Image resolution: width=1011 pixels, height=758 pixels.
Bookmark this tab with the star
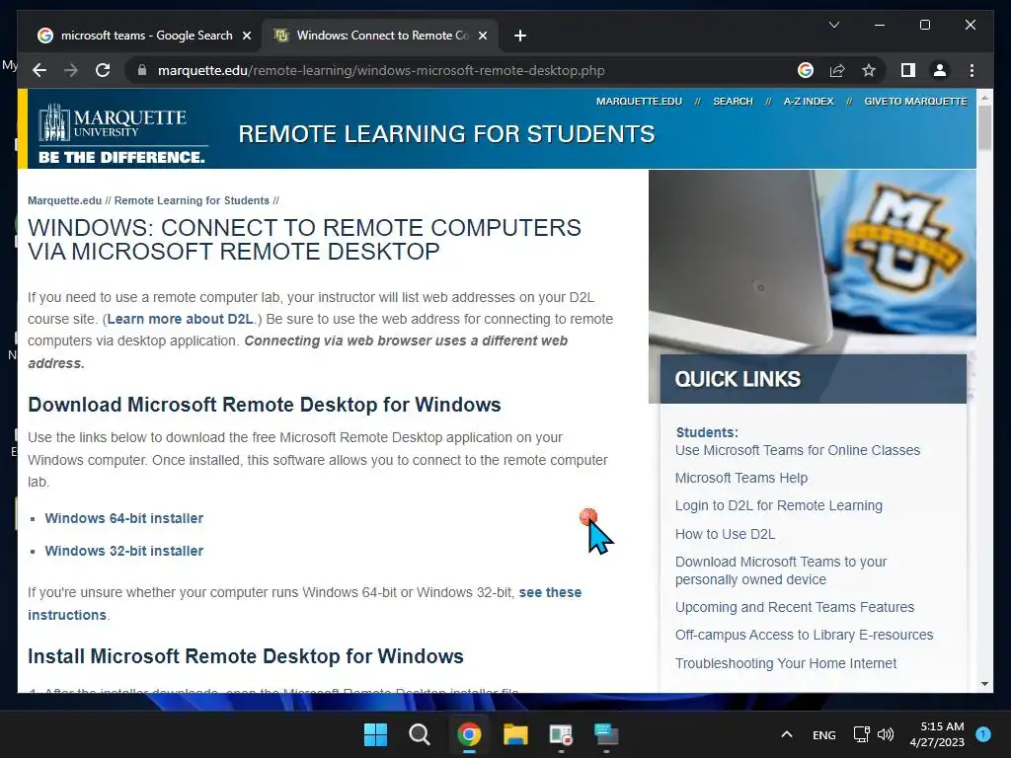(869, 70)
